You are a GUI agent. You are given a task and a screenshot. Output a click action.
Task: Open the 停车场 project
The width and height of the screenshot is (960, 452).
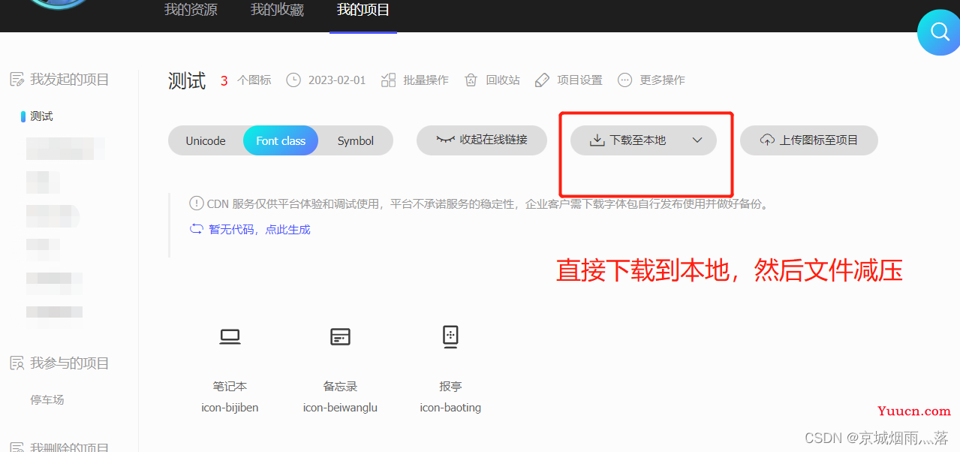pos(47,400)
